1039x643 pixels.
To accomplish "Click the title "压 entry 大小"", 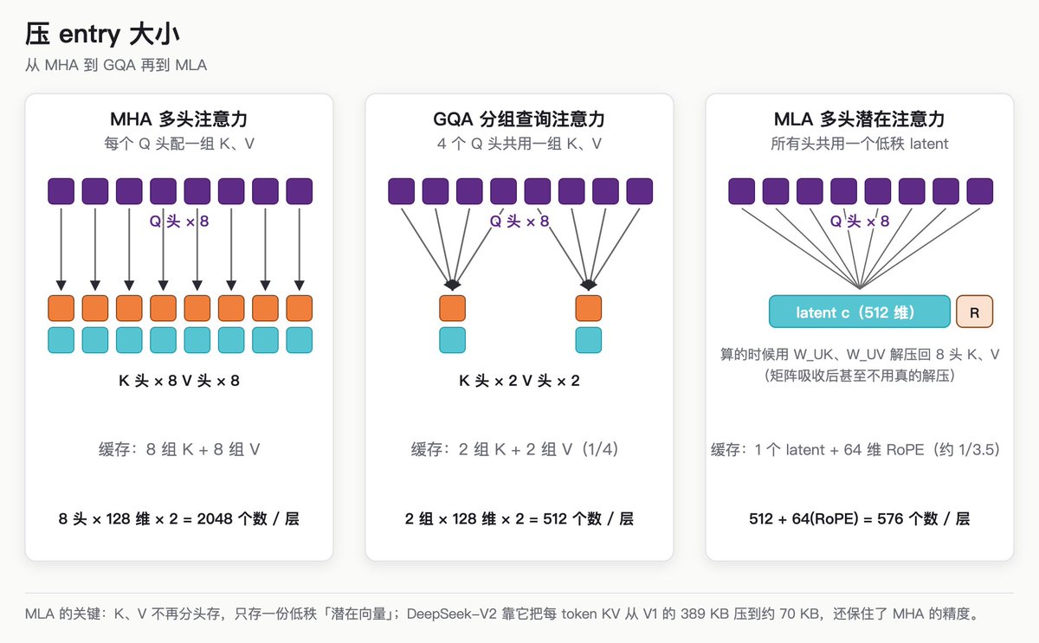I will 102,35.
